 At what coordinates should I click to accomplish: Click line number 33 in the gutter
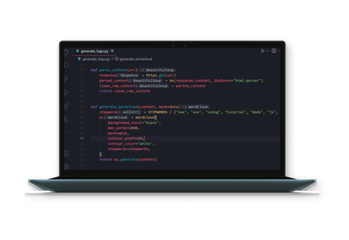pyautogui.click(x=81, y=139)
